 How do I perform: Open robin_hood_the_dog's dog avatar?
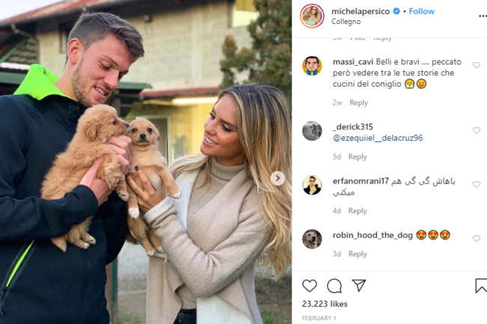(312, 239)
